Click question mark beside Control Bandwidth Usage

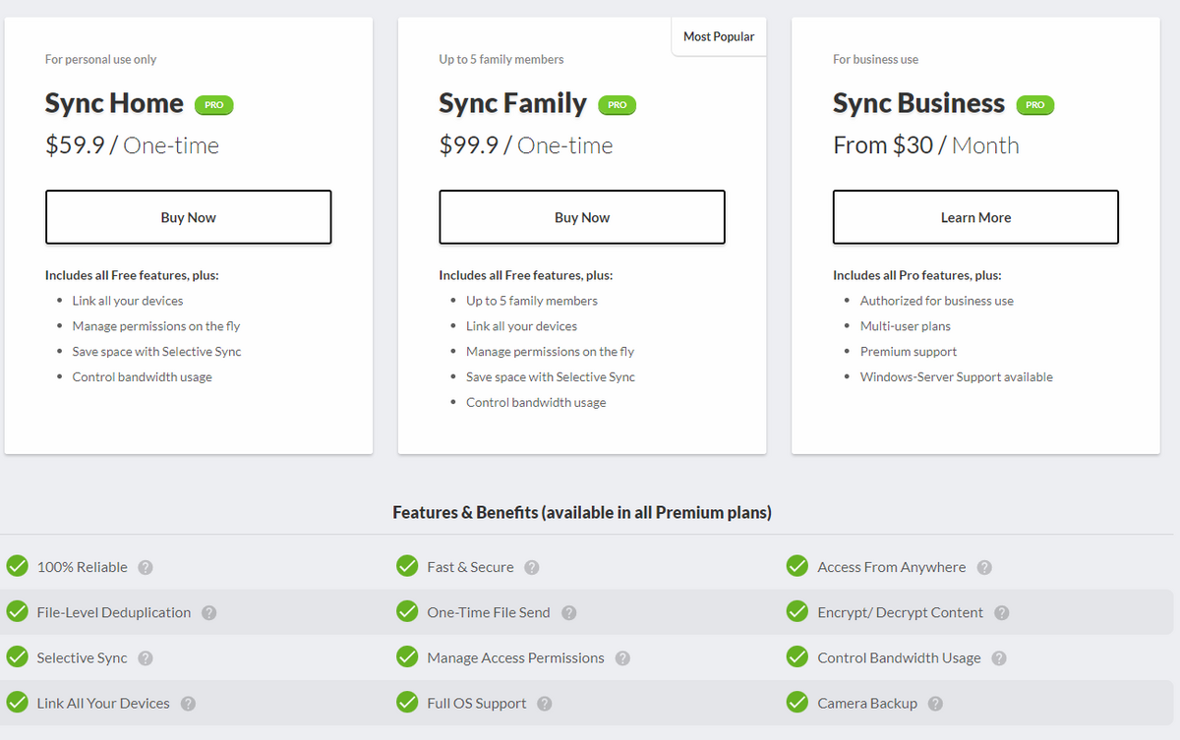point(999,658)
